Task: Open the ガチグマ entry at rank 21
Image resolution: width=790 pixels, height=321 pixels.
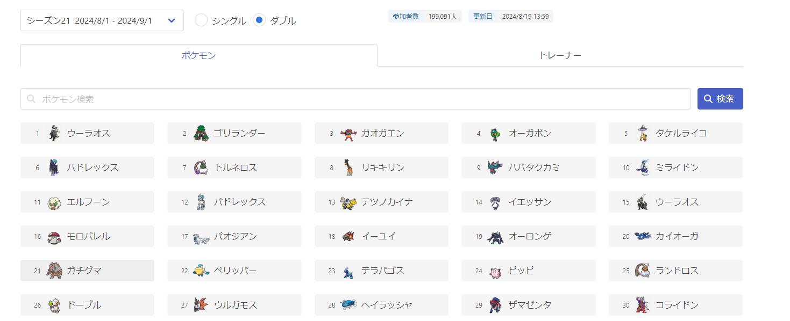Action: pyautogui.click(x=87, y=271)
